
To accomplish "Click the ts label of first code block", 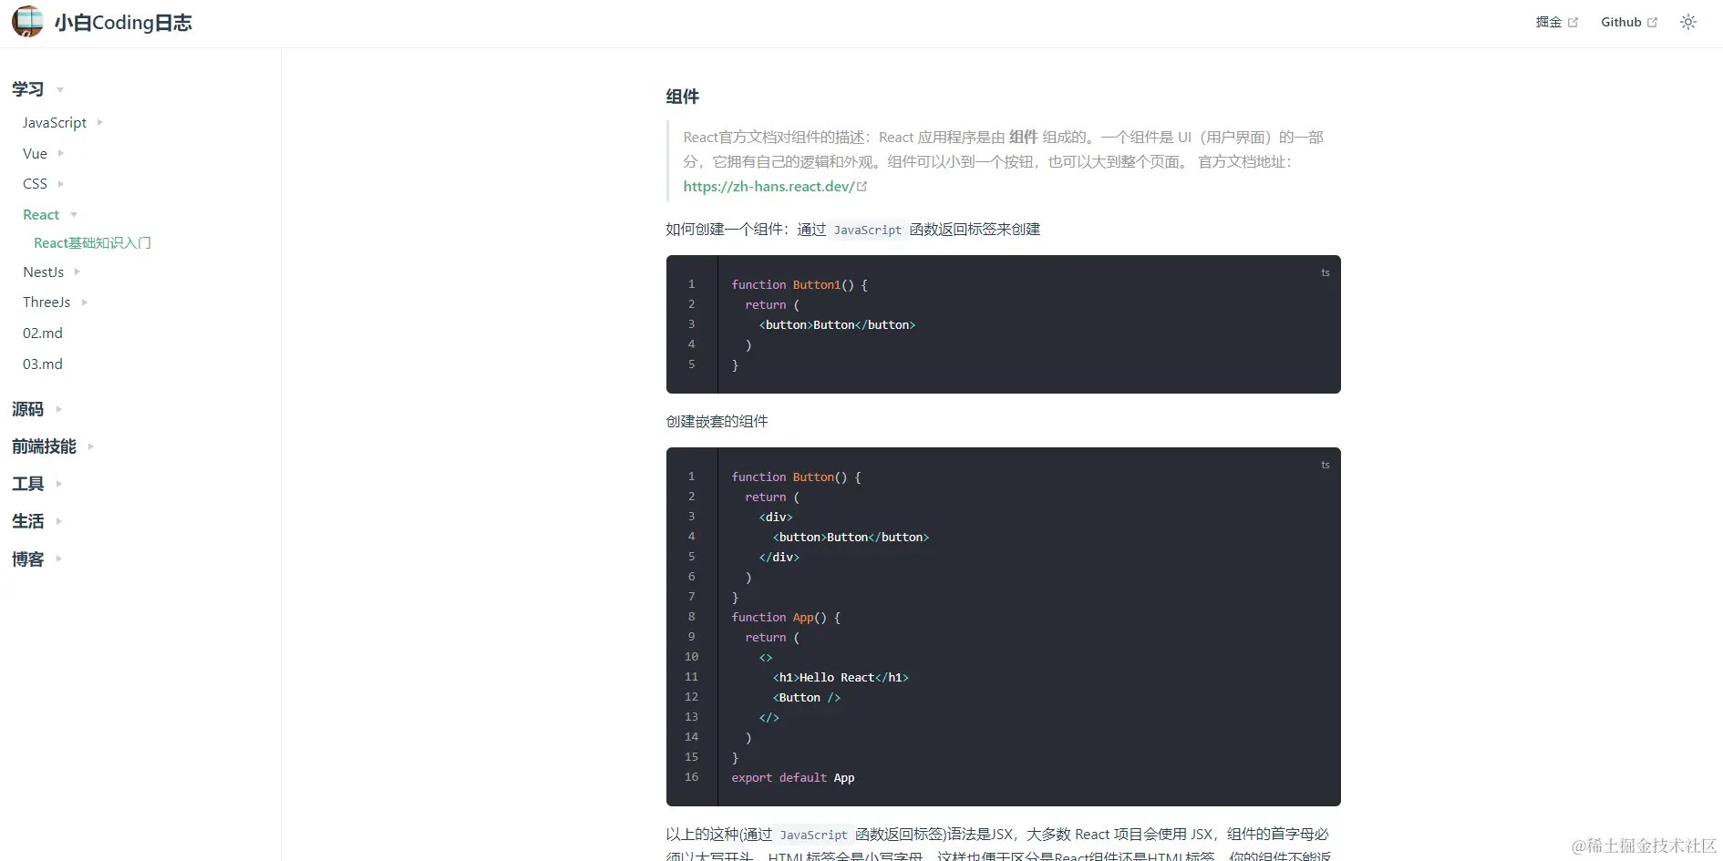I will coord(1326,272).
